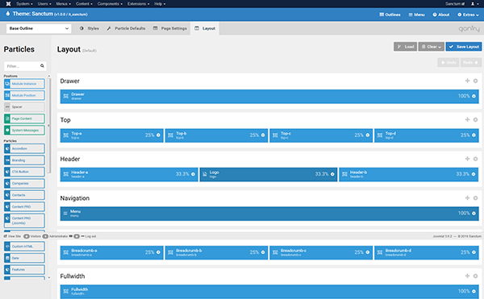Add a row to Drawer section
This screenshot has width=484, height=299.
467,81
